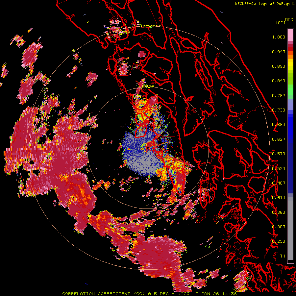This screenshot has height=296, width=296.
Task: Click the DCC label above the color scale
Action: [x=289, y=20]
